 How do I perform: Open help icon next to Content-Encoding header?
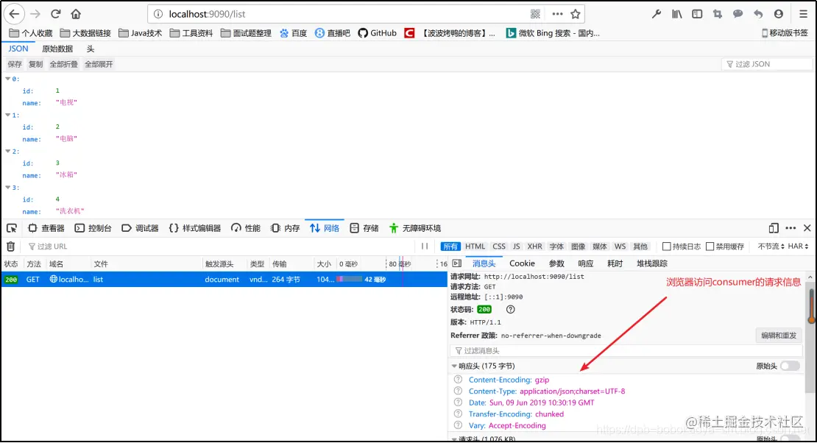click(458, 380)
